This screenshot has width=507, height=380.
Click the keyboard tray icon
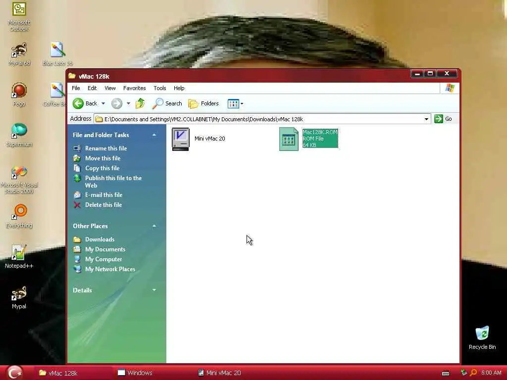pos(446,373)
